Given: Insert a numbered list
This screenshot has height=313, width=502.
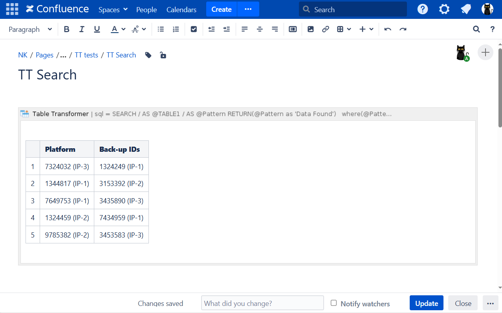Looking at the screenshot, I should click(176, 29).
